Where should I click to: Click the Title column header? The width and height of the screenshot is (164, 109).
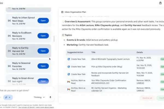pyautogui.click(x=93, y=52)
